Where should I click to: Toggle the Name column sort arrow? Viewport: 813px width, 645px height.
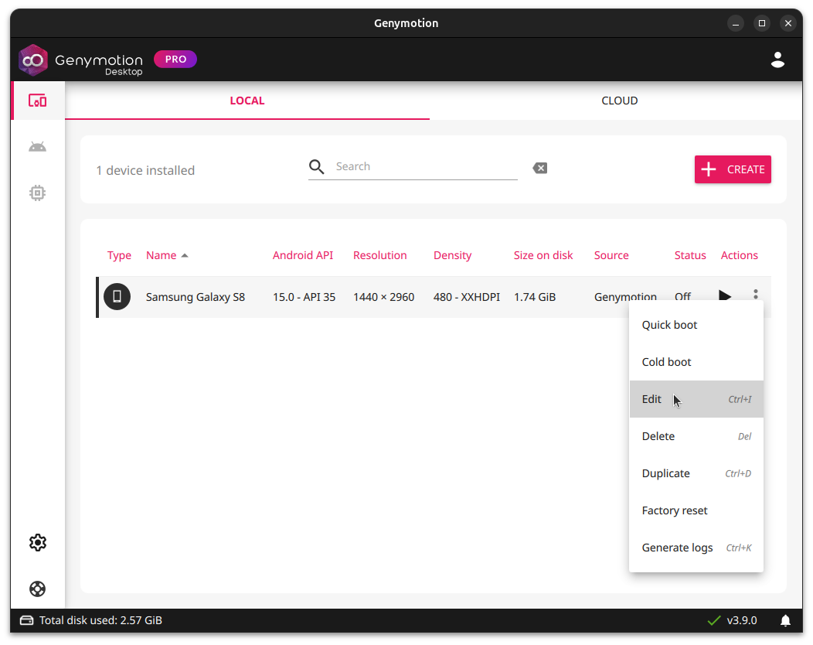[186, 254]
